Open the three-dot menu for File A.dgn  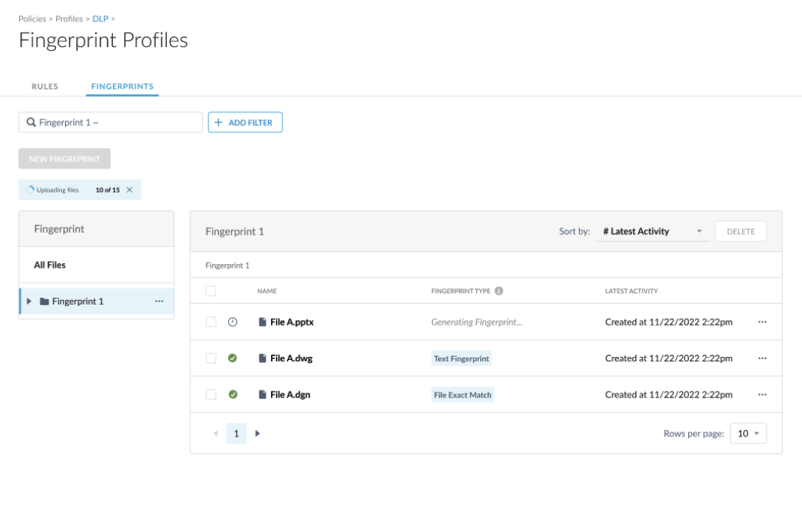pos(762,394)
